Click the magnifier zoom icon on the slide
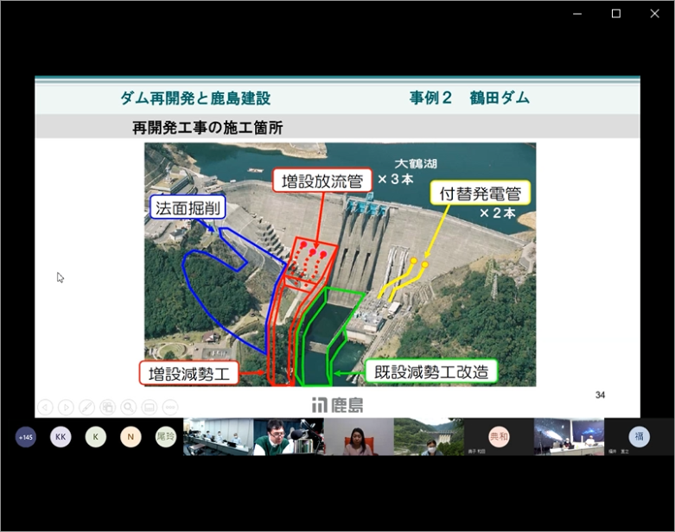This screenshot has width=675, height=532. click(128, 406)
